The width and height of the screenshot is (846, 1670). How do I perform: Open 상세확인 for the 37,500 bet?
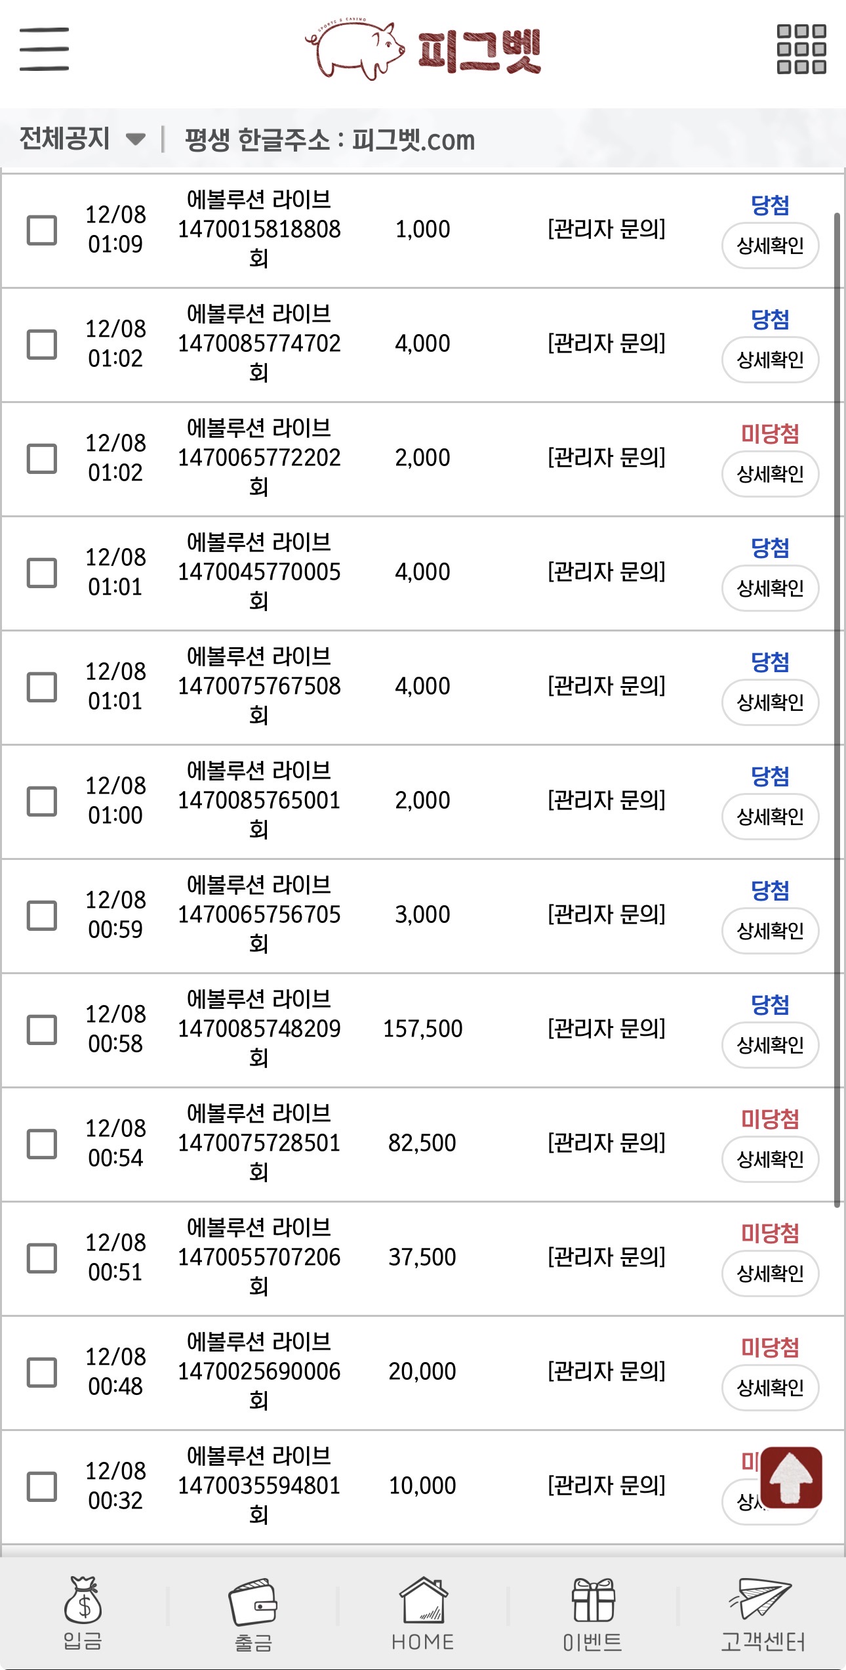tap(770, 1274)
